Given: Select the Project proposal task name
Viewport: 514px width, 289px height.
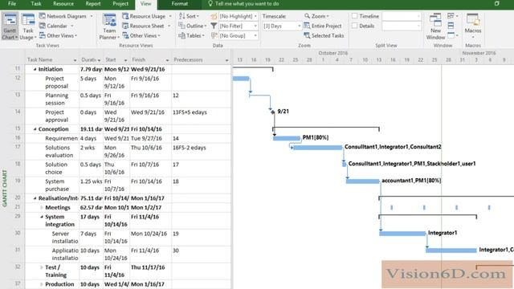Looking at the screenshot, I should point(56,82).
